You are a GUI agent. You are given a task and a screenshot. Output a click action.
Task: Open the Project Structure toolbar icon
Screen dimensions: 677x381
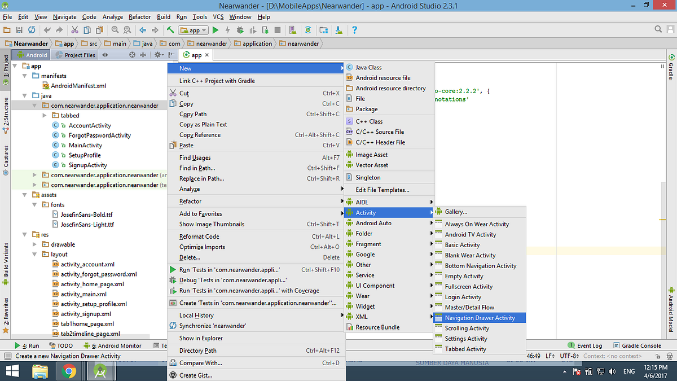pyautogui.click(x=323, y=30)
